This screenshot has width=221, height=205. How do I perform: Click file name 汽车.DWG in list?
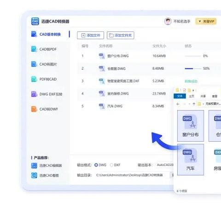tap(115, 106)
